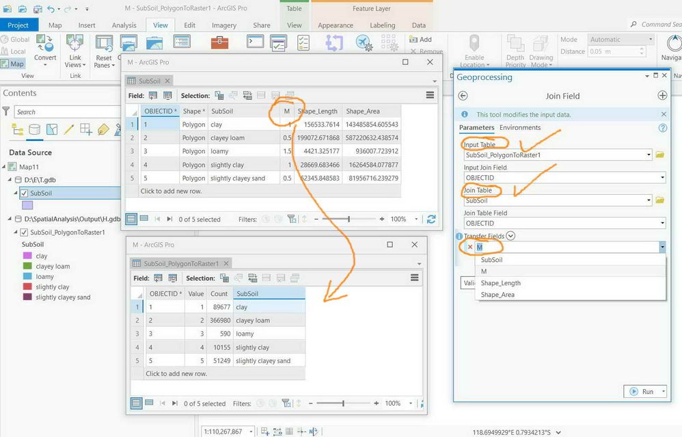Click refresh icon in SubSoil table footer

431,219
